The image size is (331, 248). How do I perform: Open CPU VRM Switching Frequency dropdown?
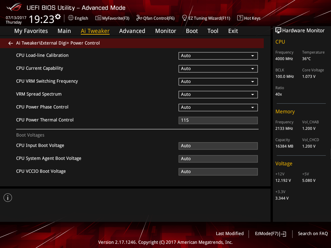[218, 81]
